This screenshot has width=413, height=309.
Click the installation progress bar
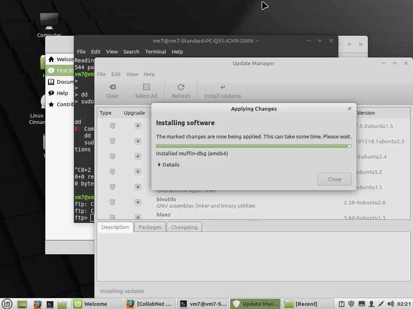point(254,146)
